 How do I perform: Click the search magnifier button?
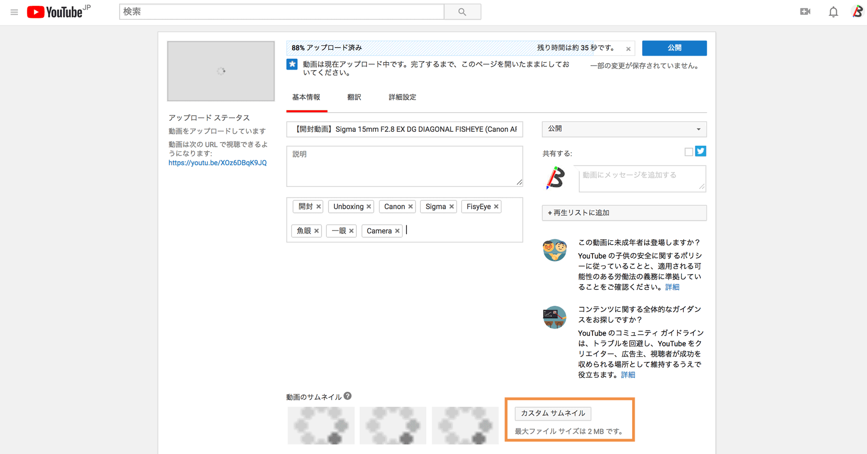[x=462, y=11]
